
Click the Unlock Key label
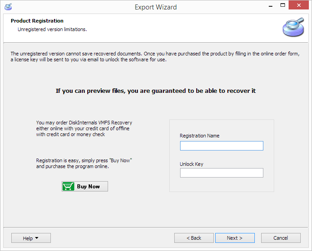coord(191,164)
